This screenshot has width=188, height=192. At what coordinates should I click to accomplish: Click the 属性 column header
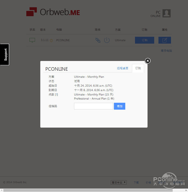[165, 30]
